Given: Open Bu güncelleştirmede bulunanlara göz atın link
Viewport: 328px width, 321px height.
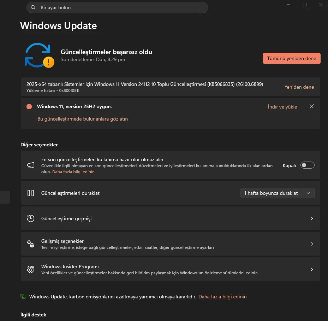Looking at the screenshot, I should pyautogui.click(x=83, y=119).
